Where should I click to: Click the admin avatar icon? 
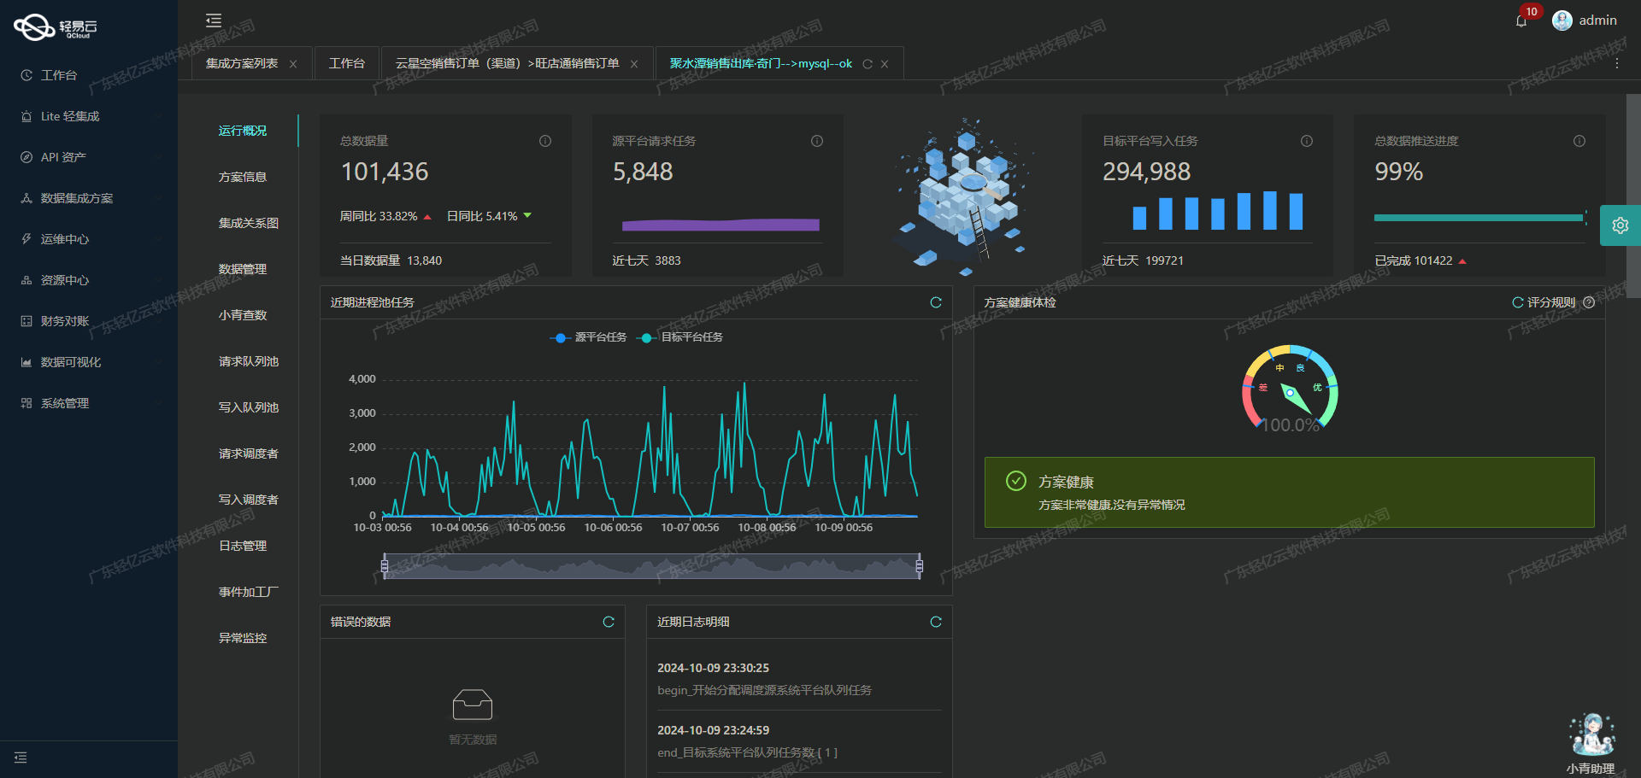[x=1562, y=20]
